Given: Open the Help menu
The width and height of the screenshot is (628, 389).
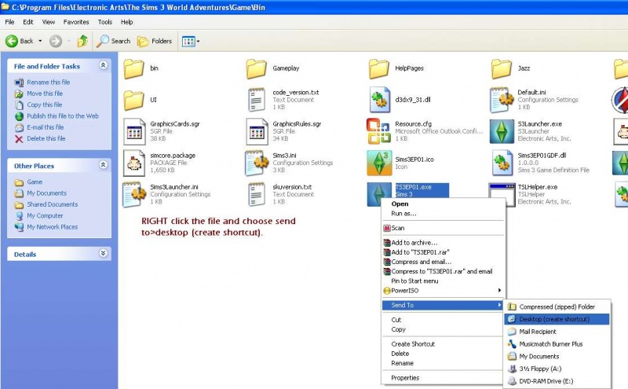Looking at the screenshot, I should coord(127,22).
